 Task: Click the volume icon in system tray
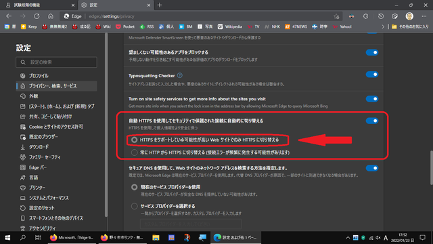pyautogui.click(x=378, y=238)
